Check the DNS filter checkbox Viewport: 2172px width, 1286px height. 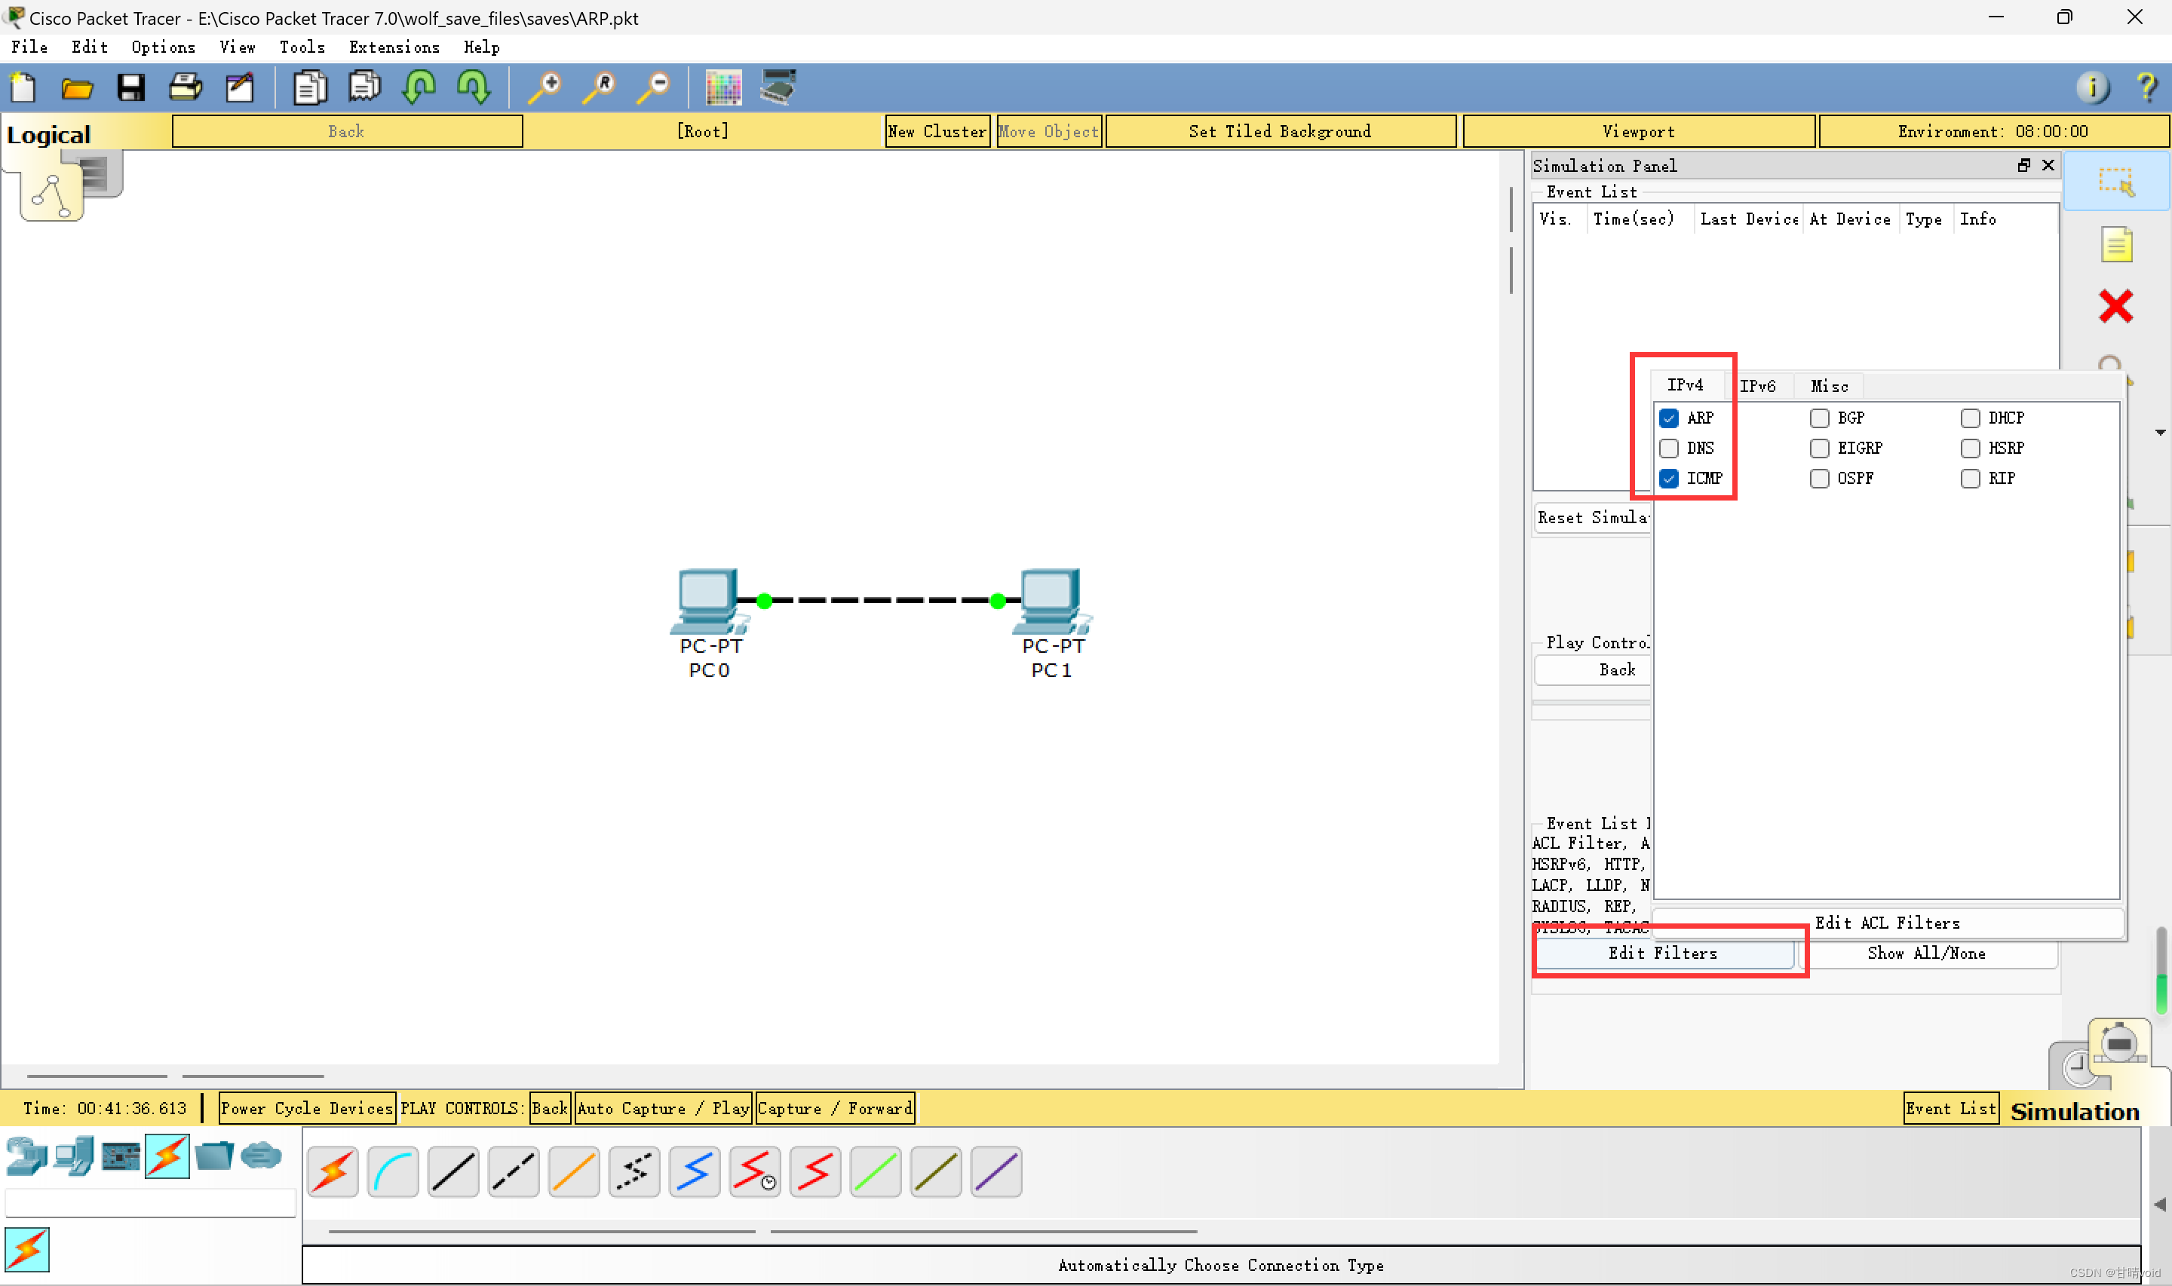(x=1668, y=448)
